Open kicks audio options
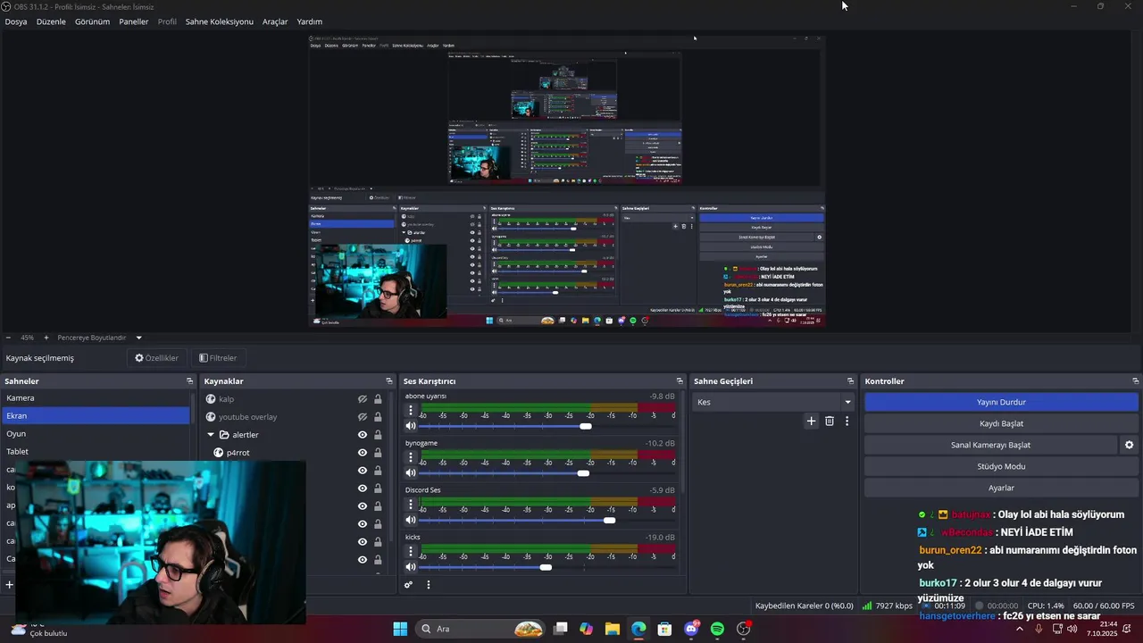Image resolution: width=1143 pixels, height=643 pixels. pos(411,552)
